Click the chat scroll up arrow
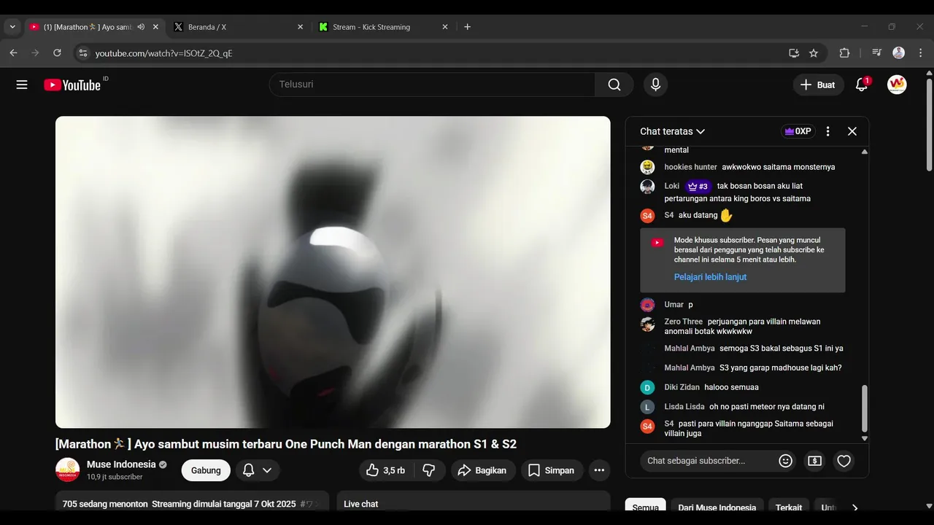Image resolution: width=934 pixels, height=525 pixels. click(x=865, y=152)
